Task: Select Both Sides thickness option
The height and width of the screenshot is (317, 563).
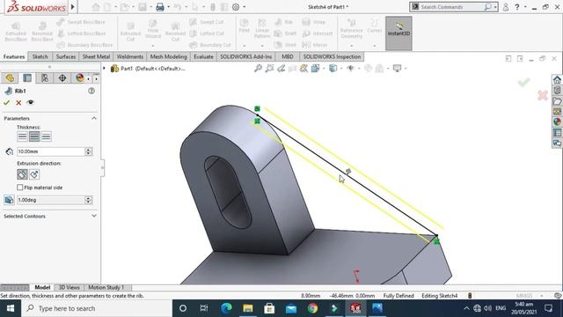Action: (34, 136)
